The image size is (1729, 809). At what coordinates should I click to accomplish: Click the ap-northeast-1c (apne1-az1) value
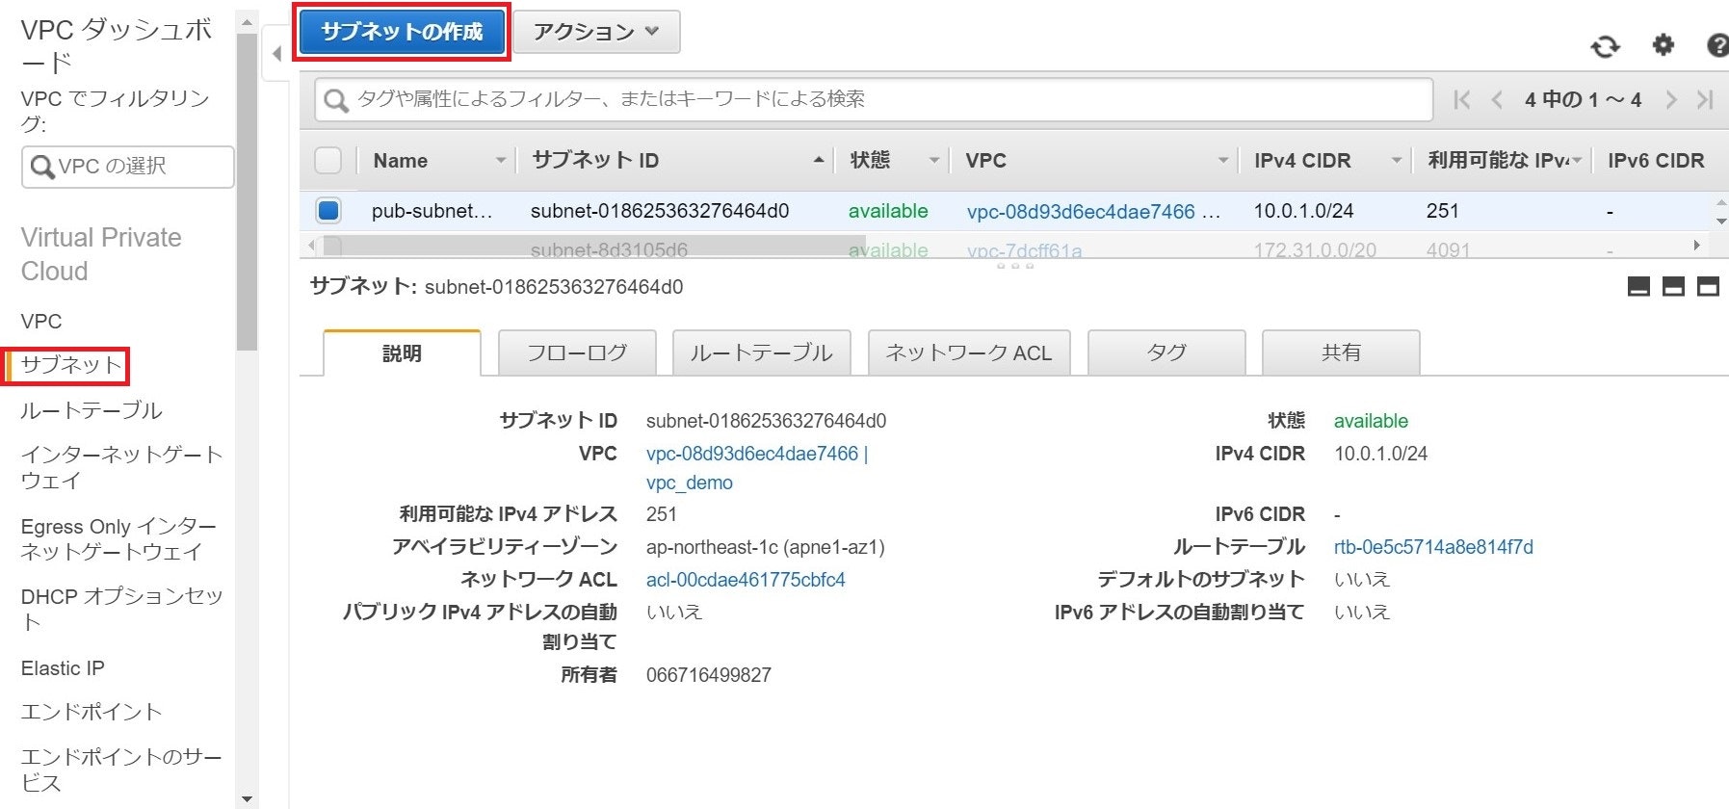tap(766, 547)
